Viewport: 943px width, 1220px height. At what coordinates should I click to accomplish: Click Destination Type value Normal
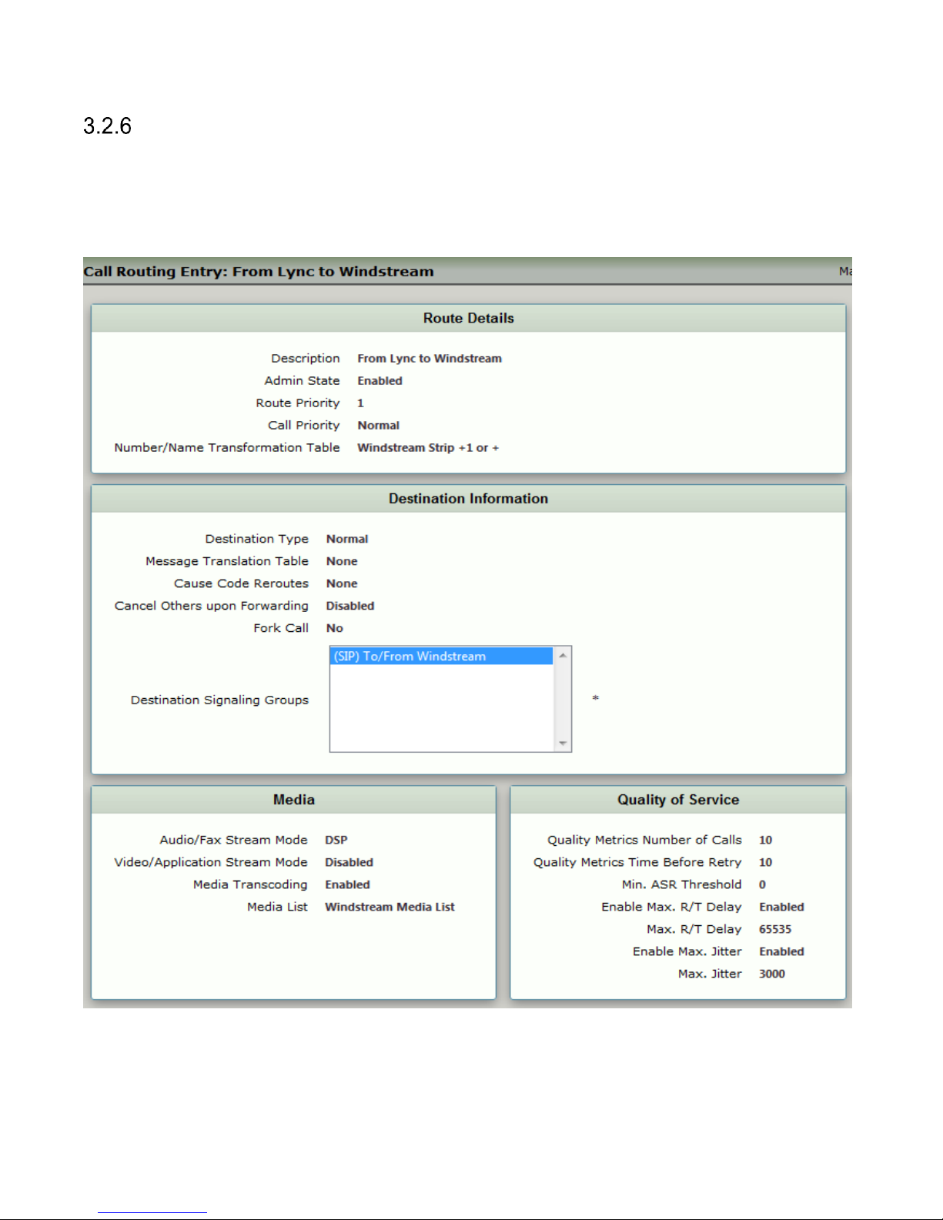tap(347, 540)
